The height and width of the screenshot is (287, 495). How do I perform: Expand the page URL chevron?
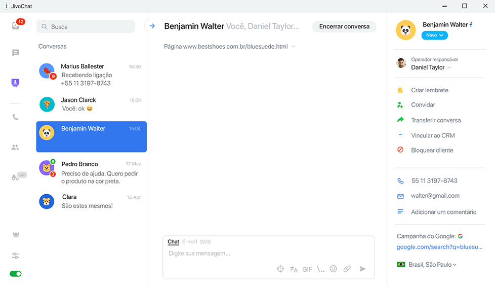[x=293, y=47]
